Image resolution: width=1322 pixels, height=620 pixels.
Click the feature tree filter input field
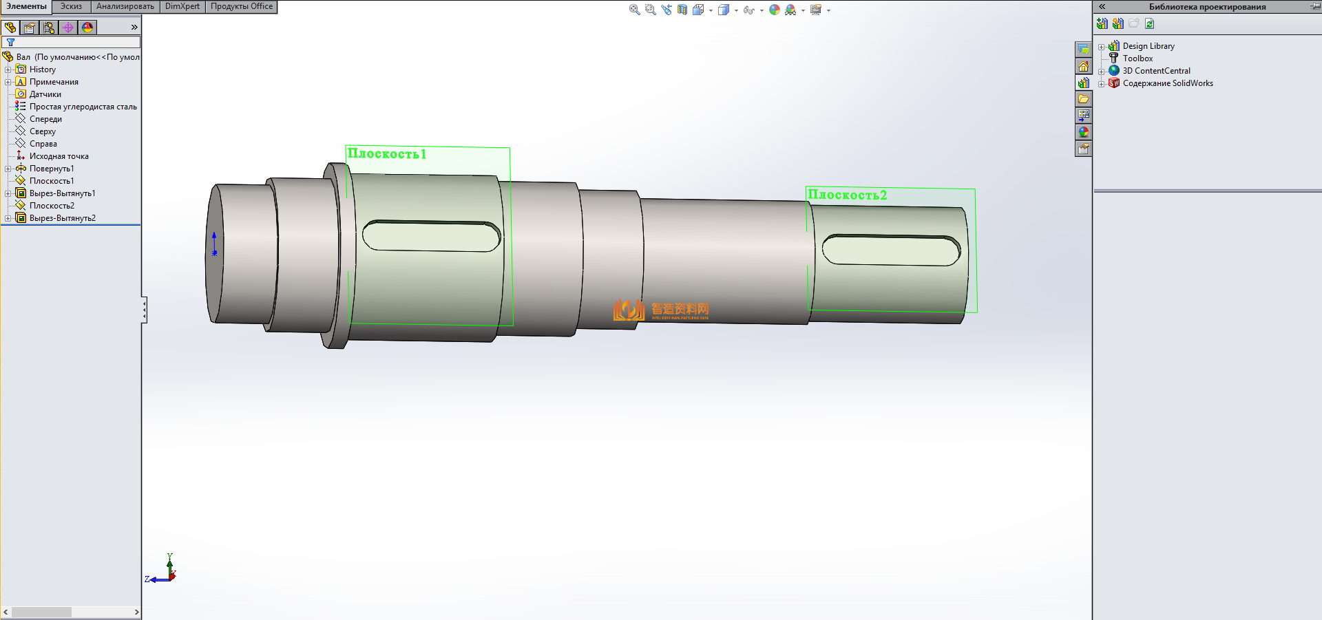point(76,42)
